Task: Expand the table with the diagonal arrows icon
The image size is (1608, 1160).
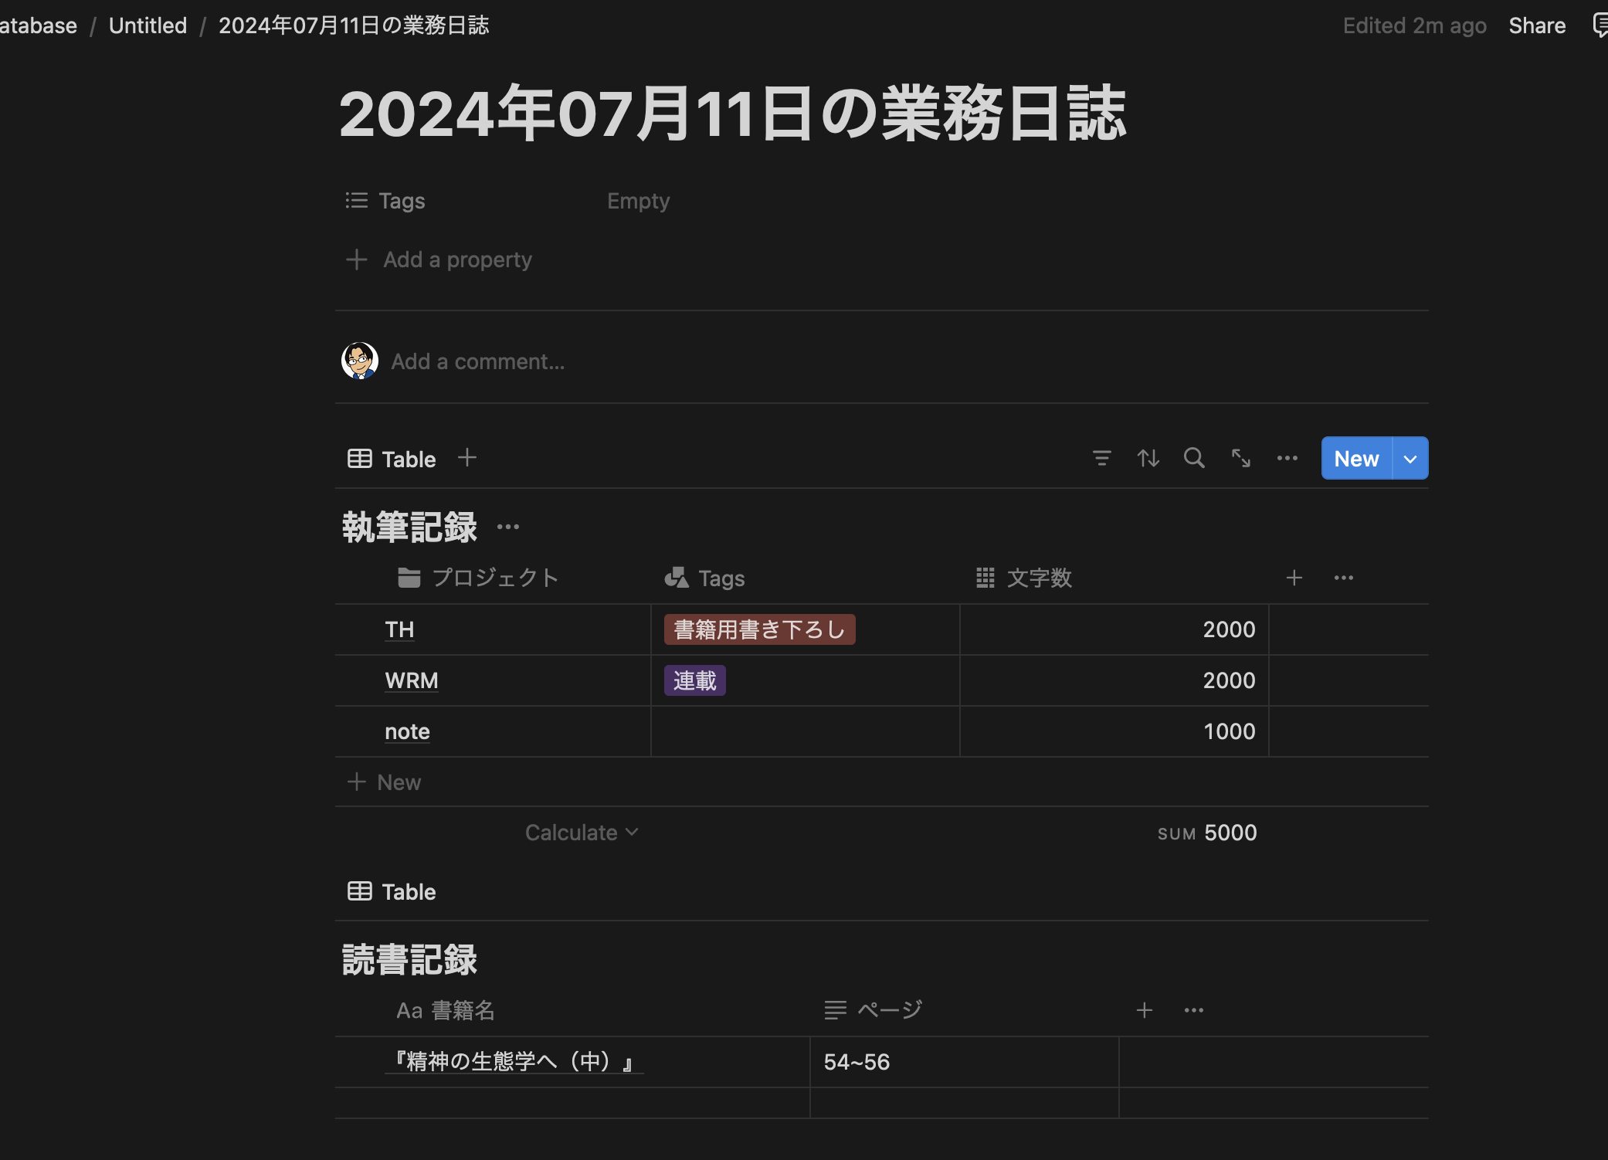Action: point(1240,458)
